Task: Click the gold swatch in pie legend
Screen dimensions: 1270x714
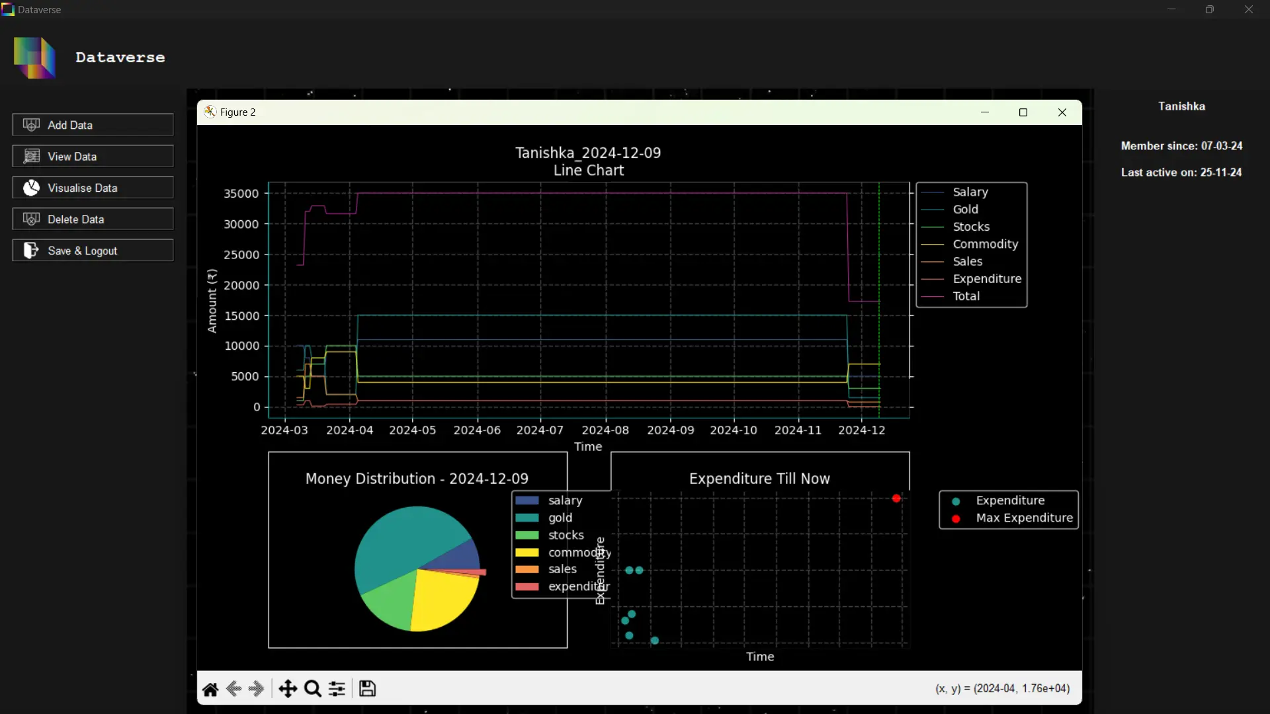Action: pyautogui.click(x=527, y=518)
